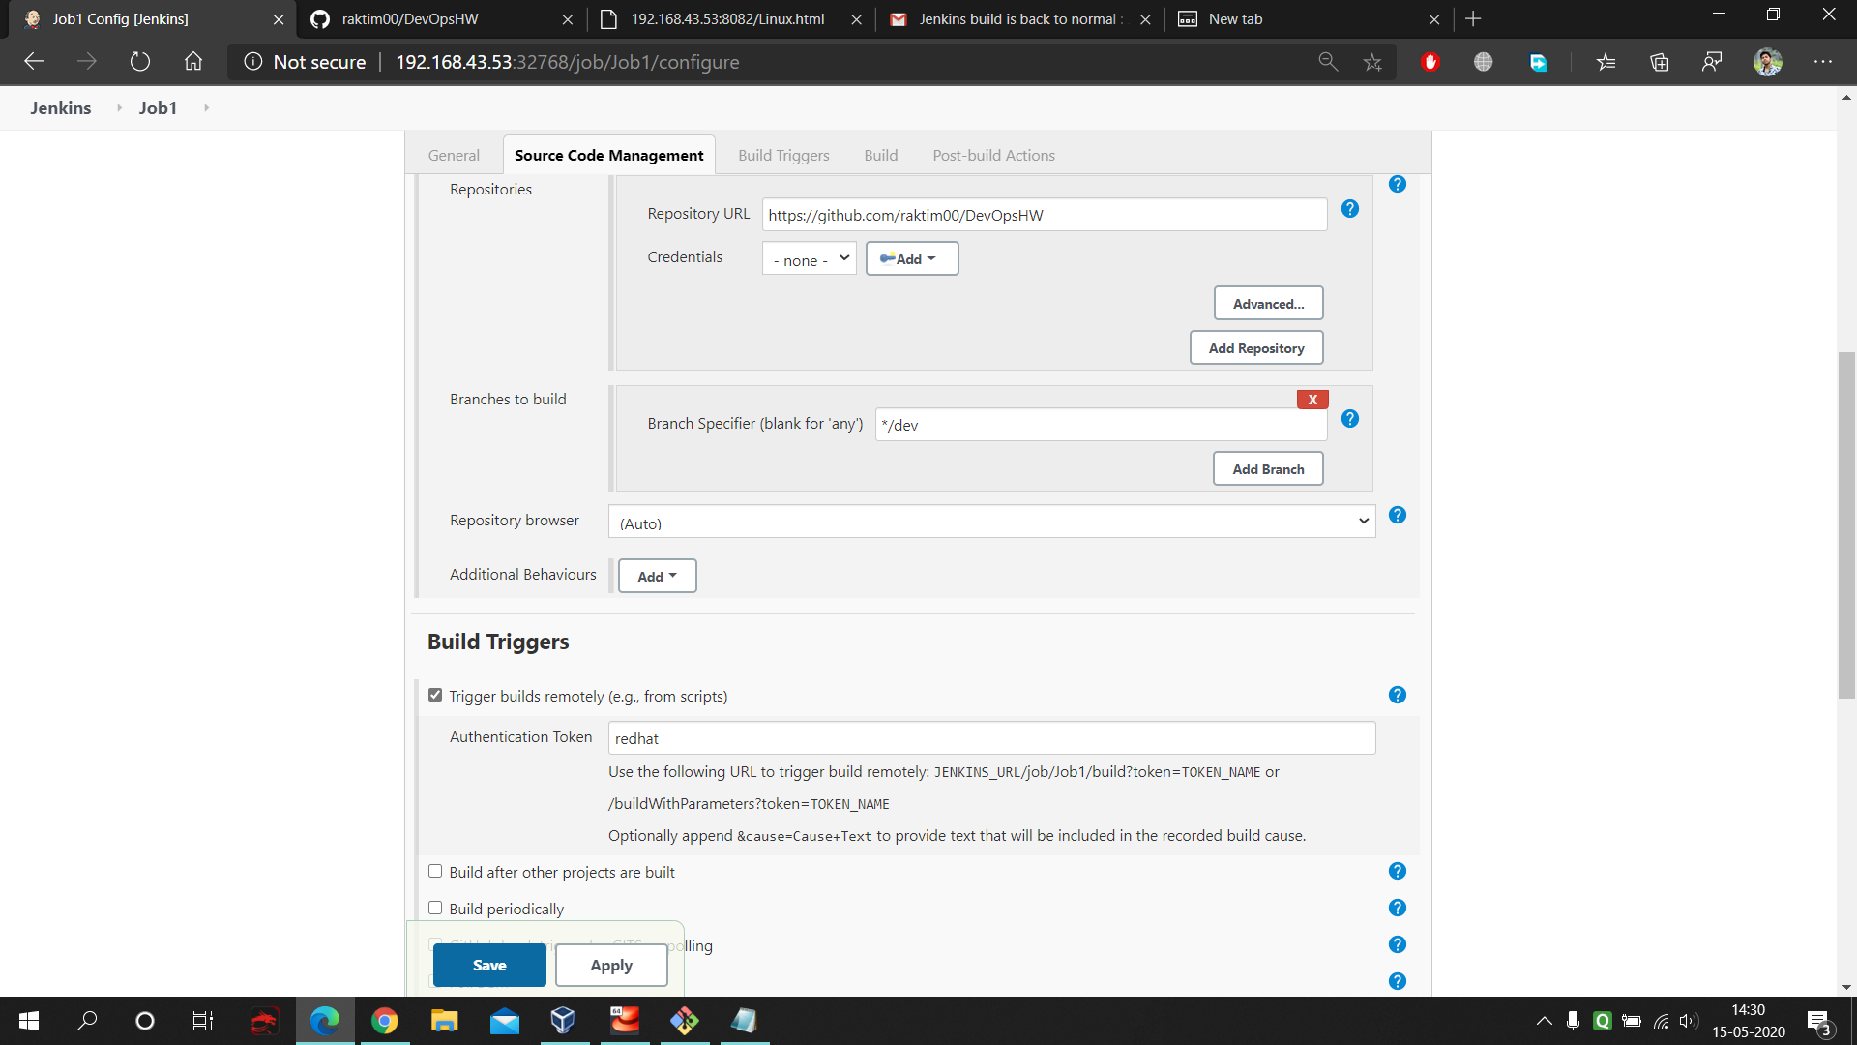Click into the Authentication Token field
The height and width of the screenshot is (1045, 1857).
[991, 738]
